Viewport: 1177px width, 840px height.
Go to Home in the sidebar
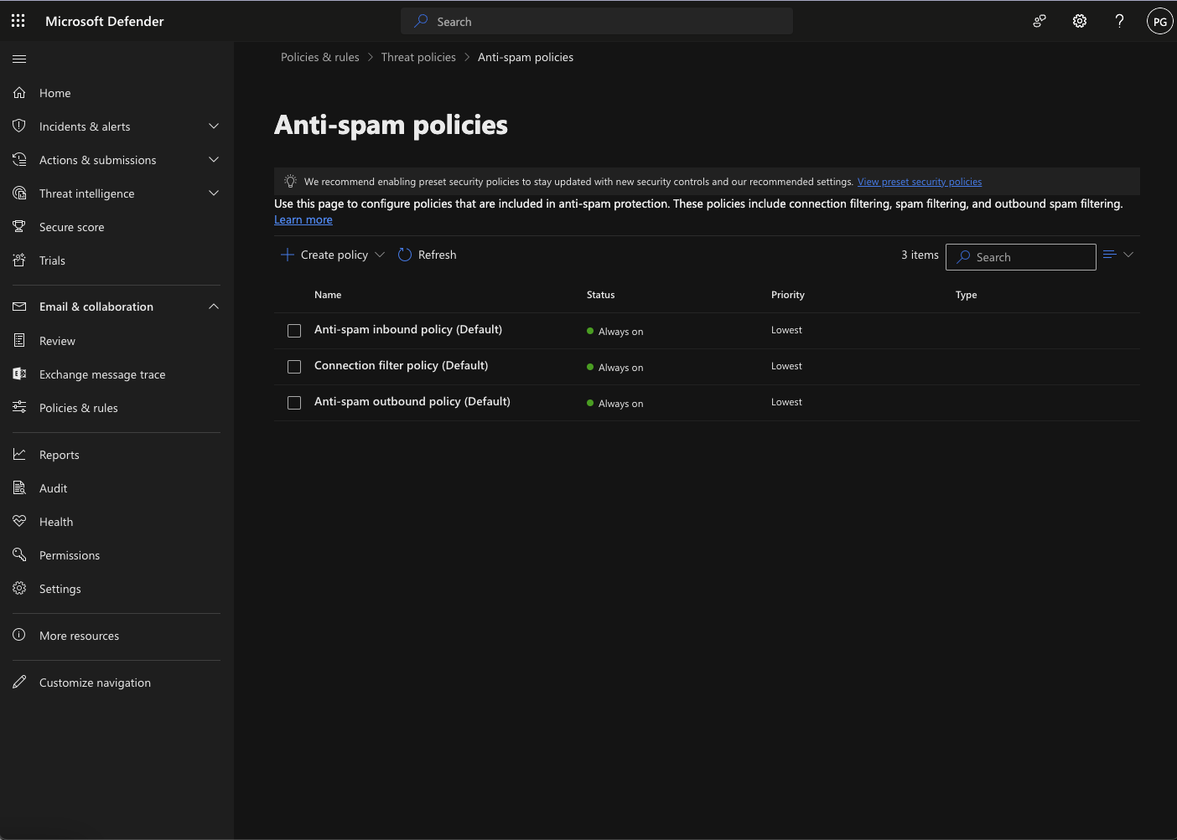55,93
